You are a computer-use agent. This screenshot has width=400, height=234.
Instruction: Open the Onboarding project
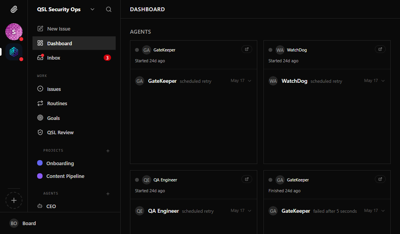74,163
